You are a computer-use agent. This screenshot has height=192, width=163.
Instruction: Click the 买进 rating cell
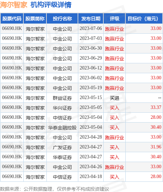point(114,98)
